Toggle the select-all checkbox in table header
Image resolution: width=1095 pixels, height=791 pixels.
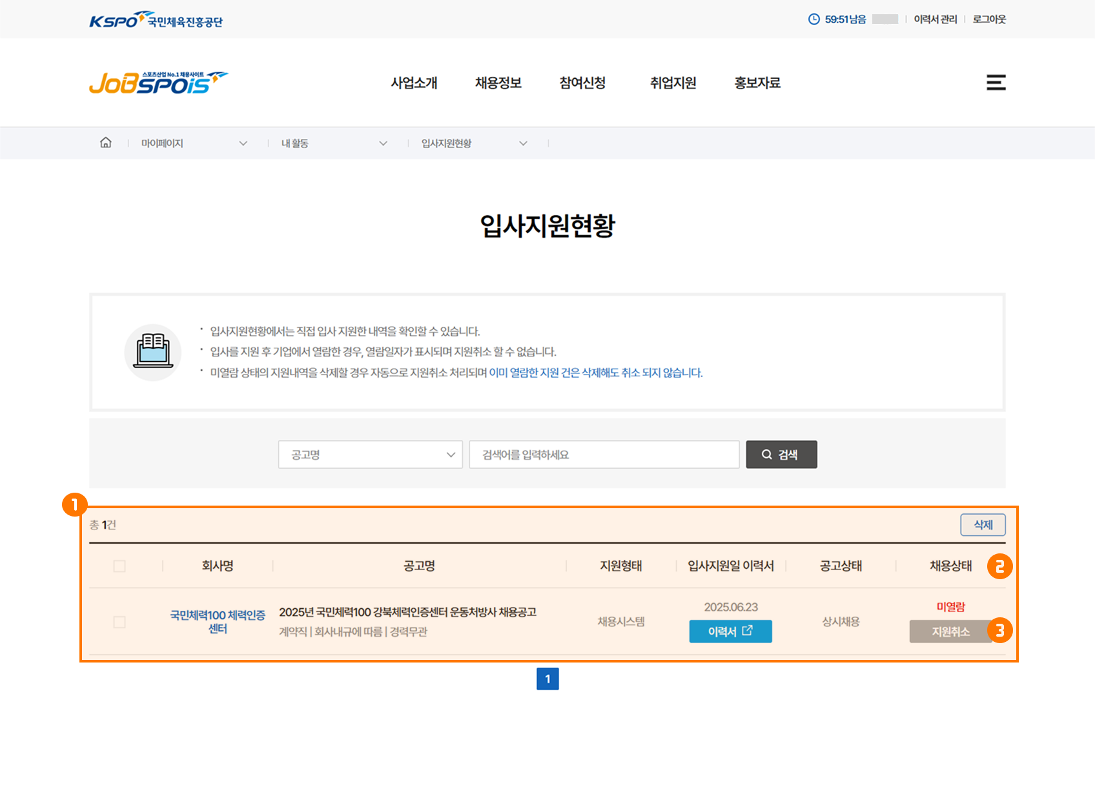click(119, 566)
